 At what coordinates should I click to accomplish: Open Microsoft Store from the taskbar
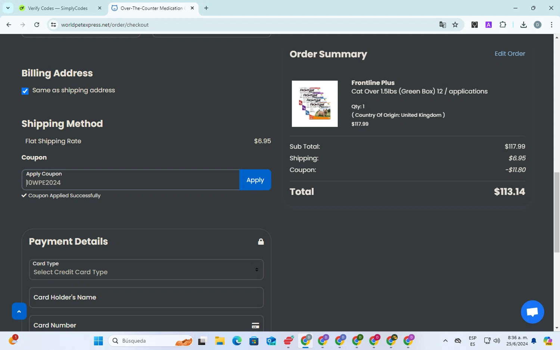[x=254, y=341]
